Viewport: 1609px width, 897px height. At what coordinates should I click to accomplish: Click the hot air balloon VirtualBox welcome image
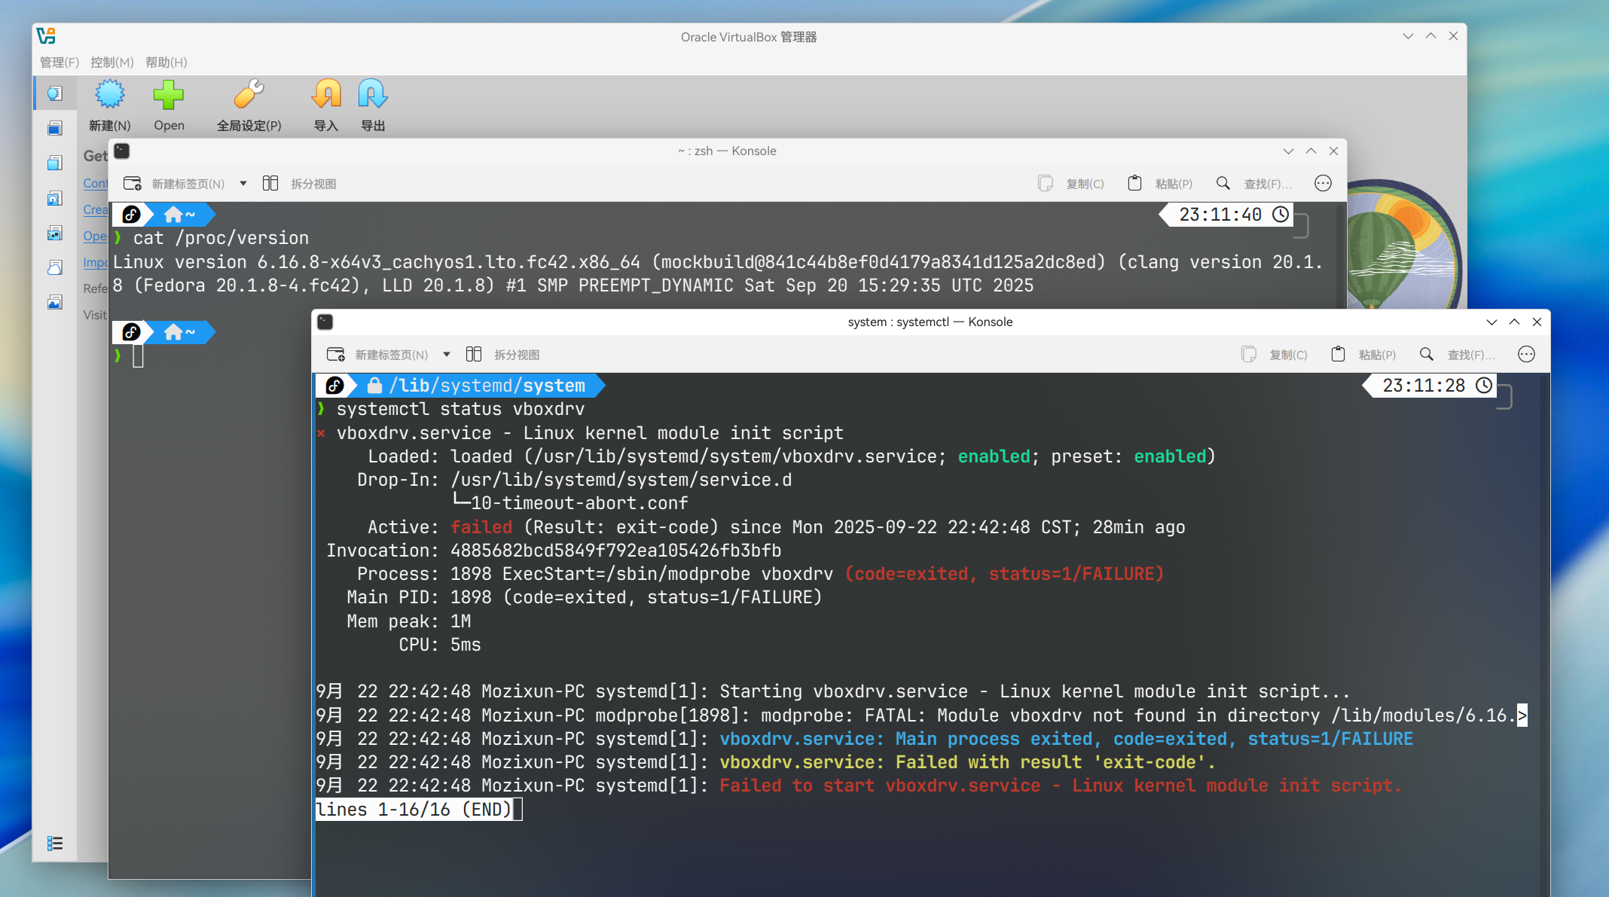coord(1405,245)
